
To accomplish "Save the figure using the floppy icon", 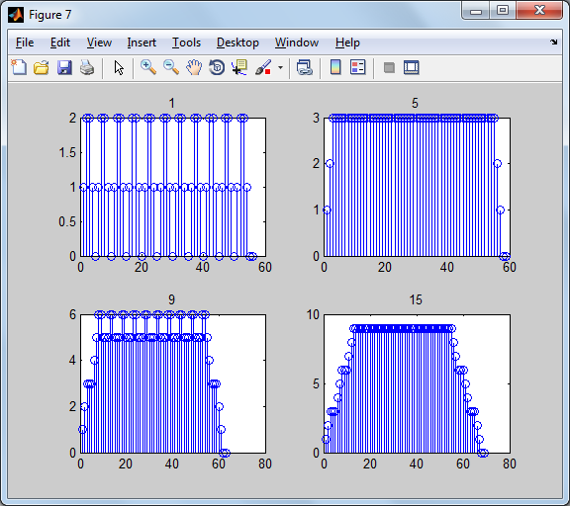I will point(64,67).
